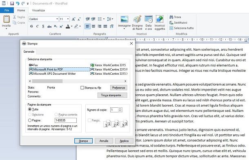The height and width of the screenshot is (160, 249).
Task: Apply the text color A swatch
Action: coord(68,26)
